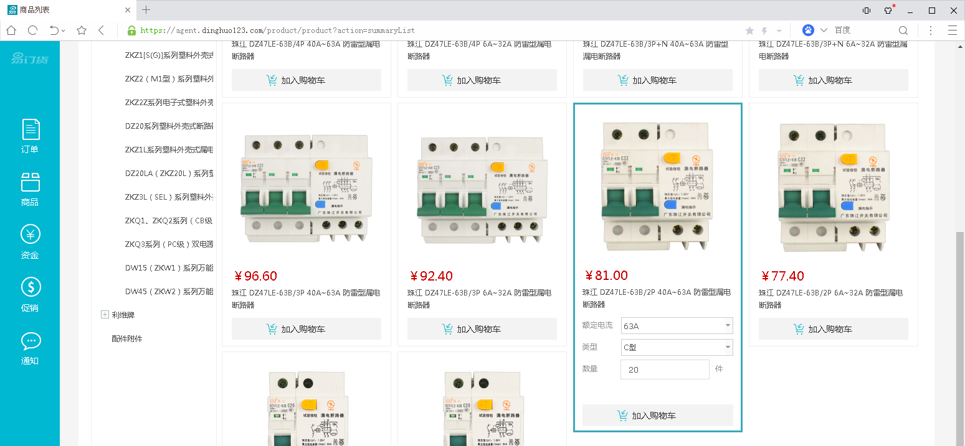Click the search magnifier icon in toolbar
This screenshot has height=446, width=965.
point(903,30)
